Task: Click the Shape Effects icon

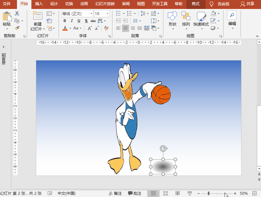Action: pos(213,28)
